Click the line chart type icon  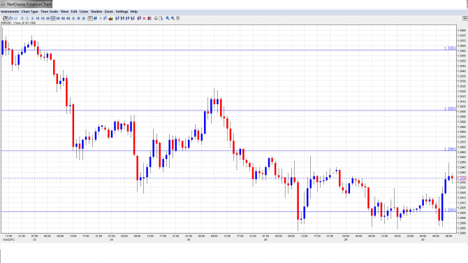click(x=15, y=18)
